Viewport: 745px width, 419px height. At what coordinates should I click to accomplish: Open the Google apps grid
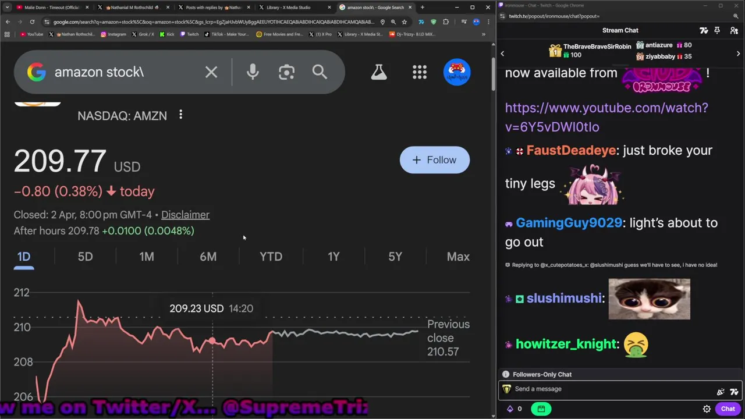[420, 72]
